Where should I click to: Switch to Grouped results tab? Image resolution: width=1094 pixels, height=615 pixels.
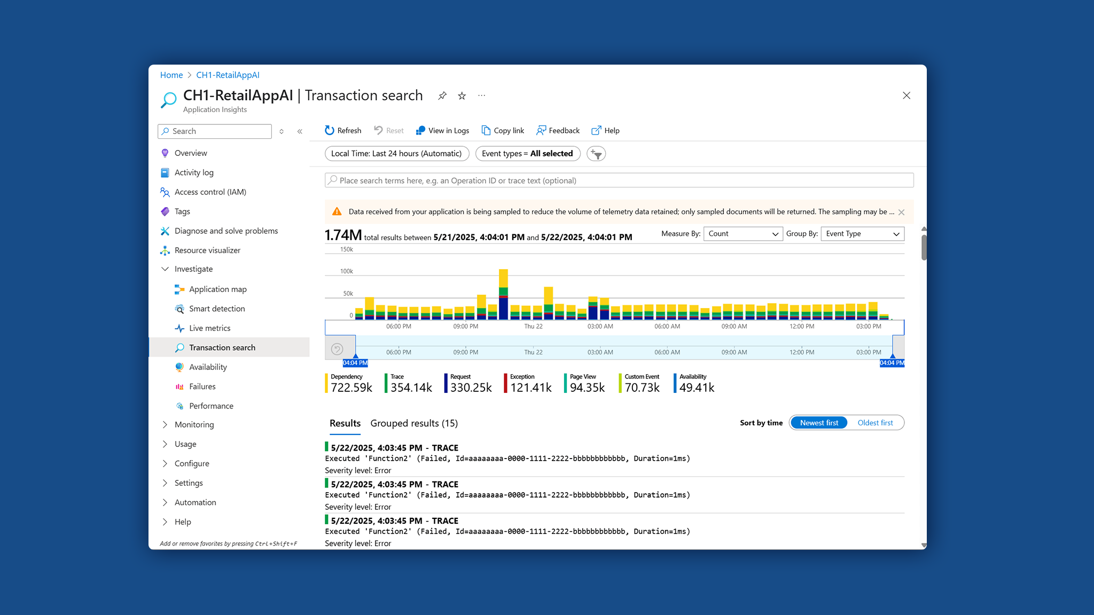pyautogui.click(x=413, y=423)
